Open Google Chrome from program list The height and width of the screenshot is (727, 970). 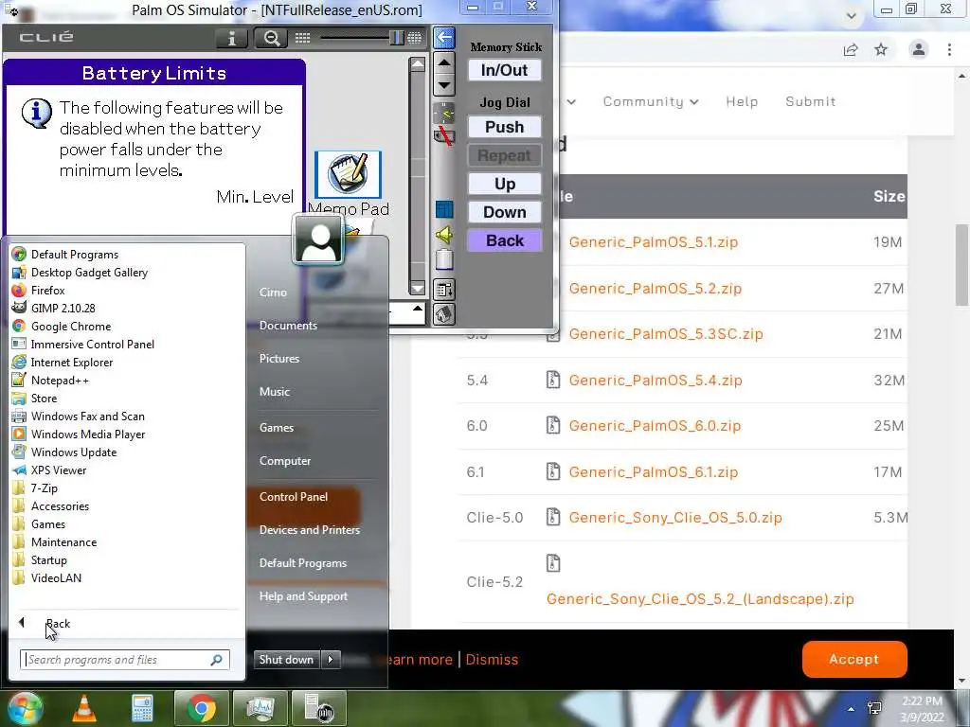pos(71,326)
